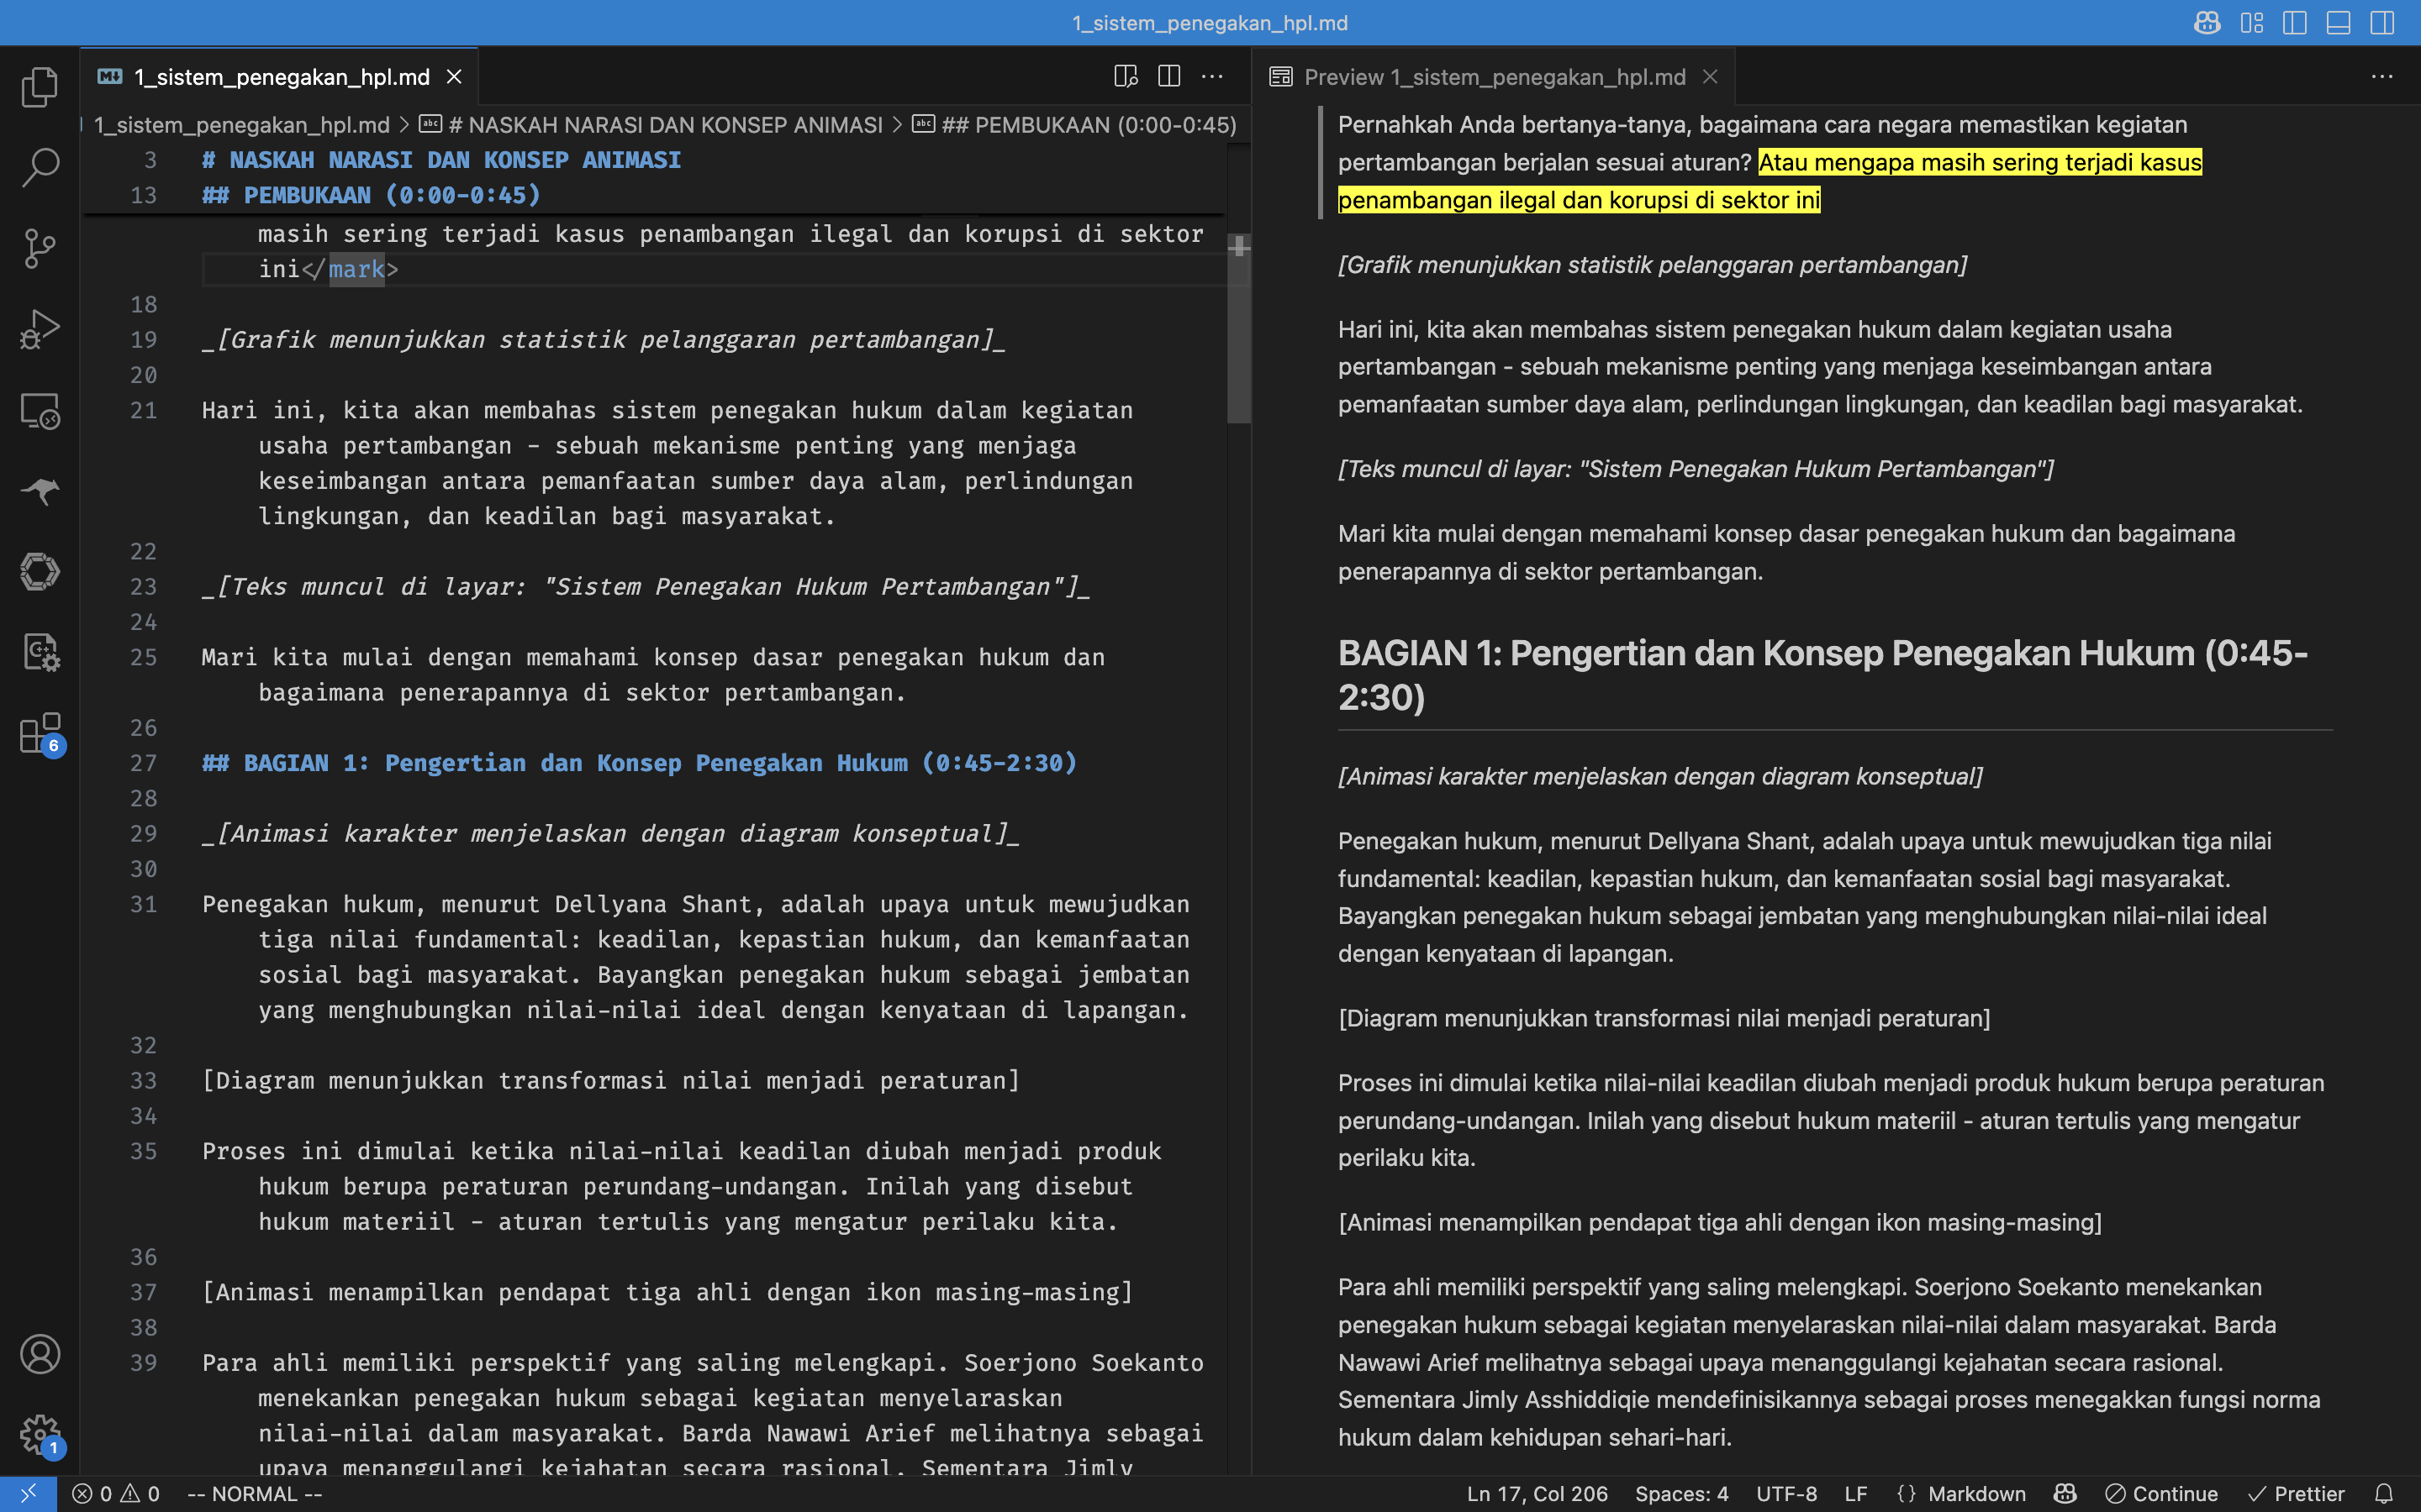
Task: Toggle the primary side bar layout icon
Action: click(2295, 23)
